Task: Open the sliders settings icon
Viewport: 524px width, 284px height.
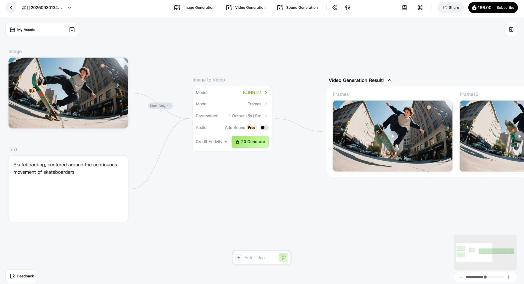Action: click(x=347, y=8)
